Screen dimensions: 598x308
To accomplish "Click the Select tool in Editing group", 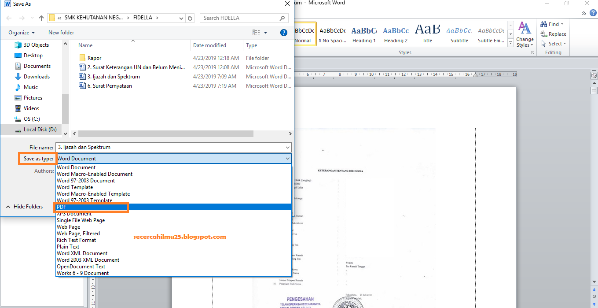I will [552, 43].
